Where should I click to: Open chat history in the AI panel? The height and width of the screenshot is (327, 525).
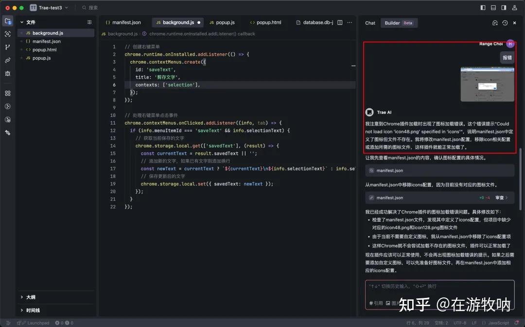point(505,23)
